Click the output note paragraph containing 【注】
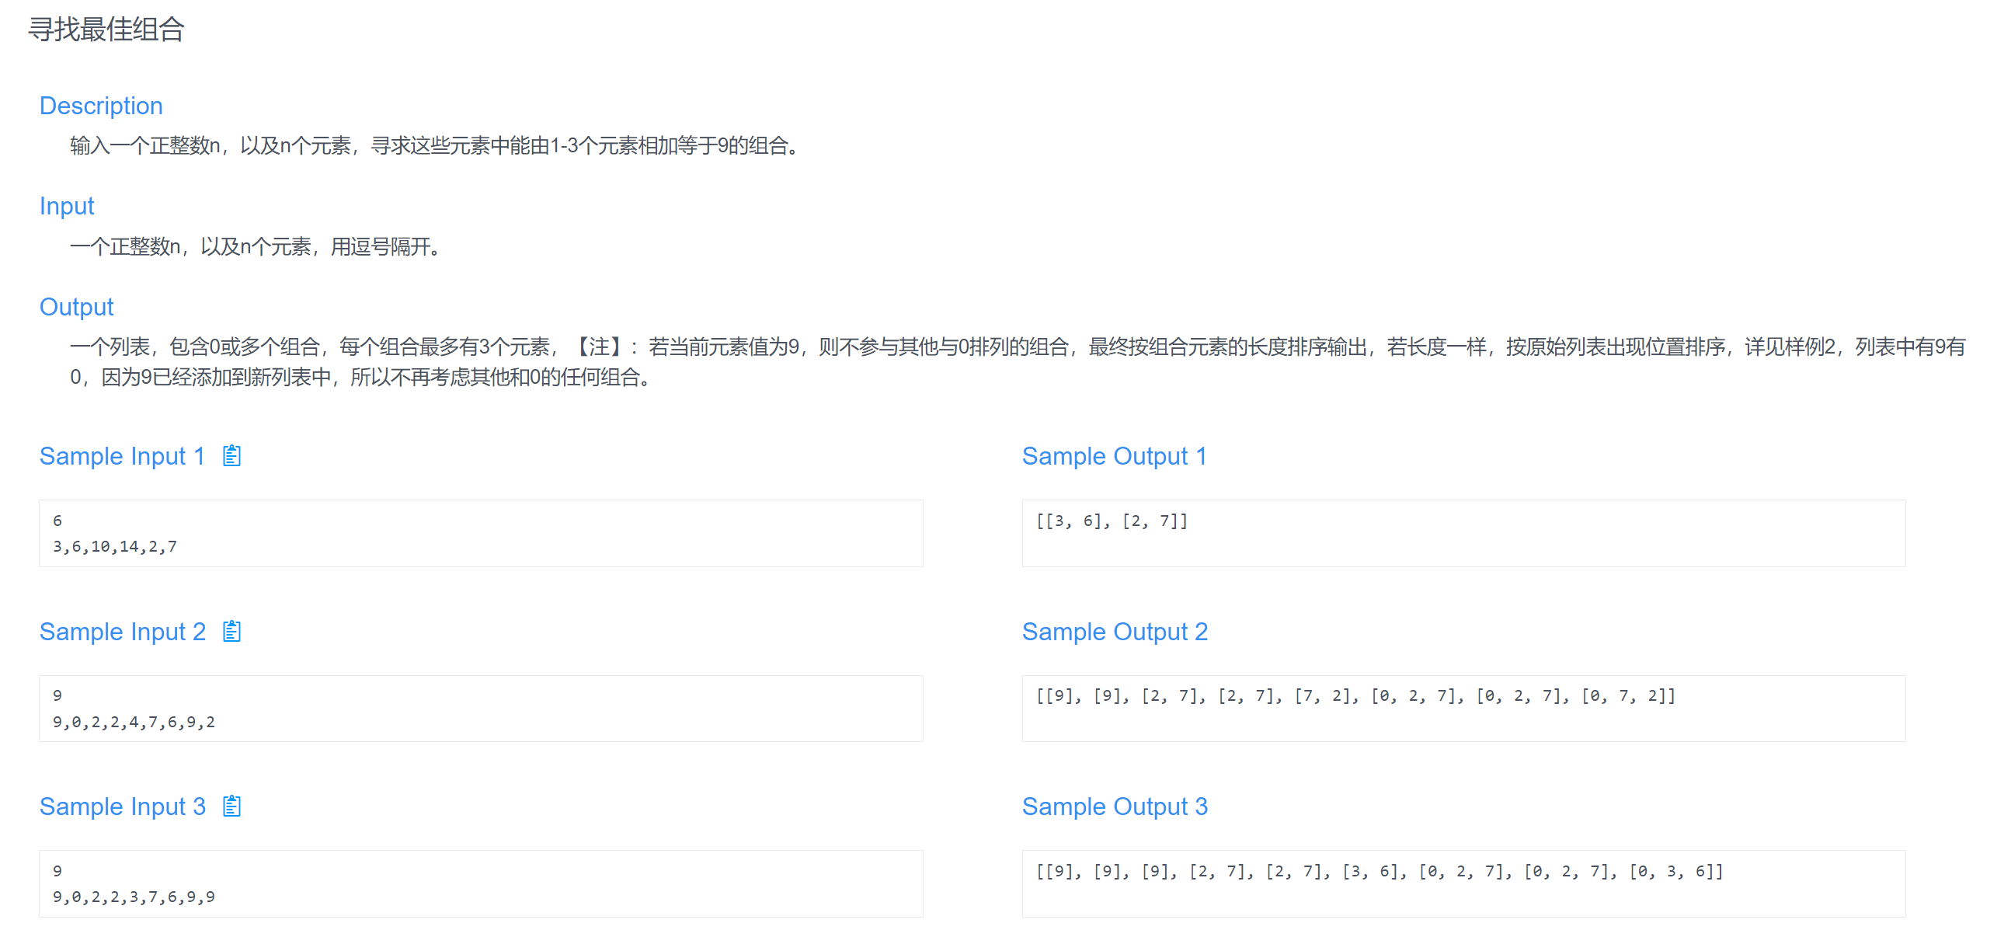Viewport: 2011px width, 951px height. 1018,362
